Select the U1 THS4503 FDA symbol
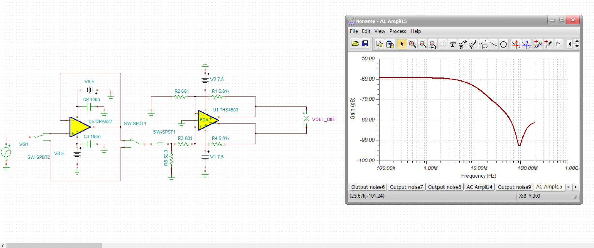 (x=208, y=120)
